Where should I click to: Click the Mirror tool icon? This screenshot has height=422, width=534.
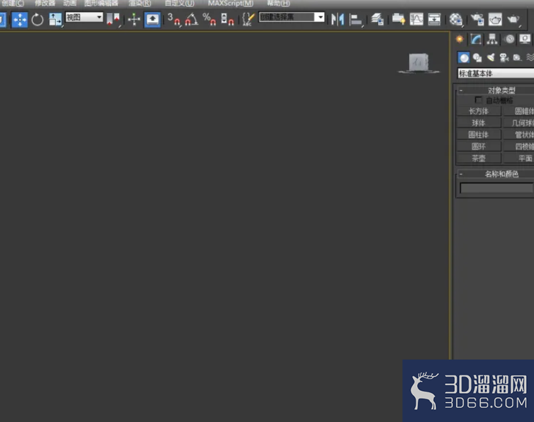click(x=337, y=20)
